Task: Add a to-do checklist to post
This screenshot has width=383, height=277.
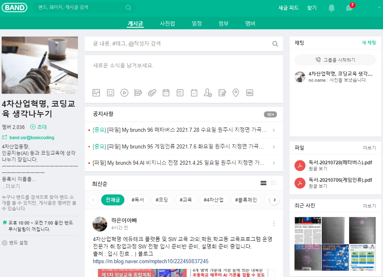Action: (x=180, y=93)
